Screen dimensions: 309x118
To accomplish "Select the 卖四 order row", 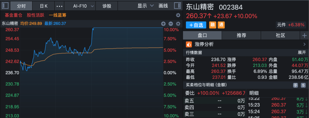I will click(215, 108).
